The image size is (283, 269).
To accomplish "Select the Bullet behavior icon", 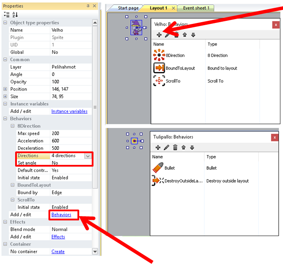I will click(x=159, y=168).
